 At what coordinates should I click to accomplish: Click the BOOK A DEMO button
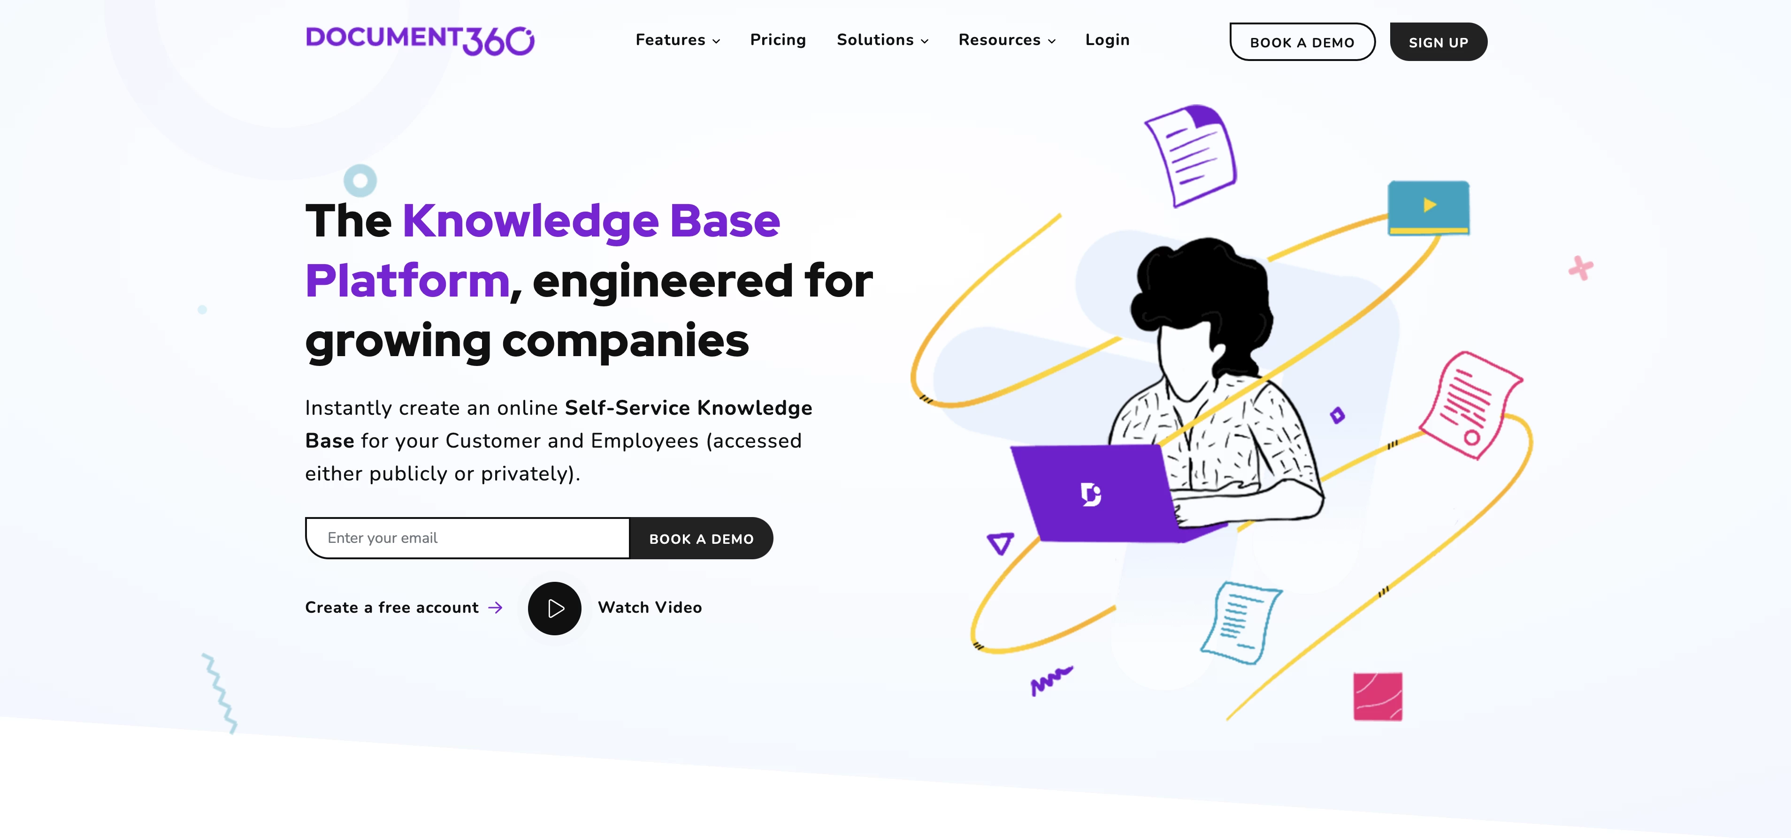[1302, 41]
